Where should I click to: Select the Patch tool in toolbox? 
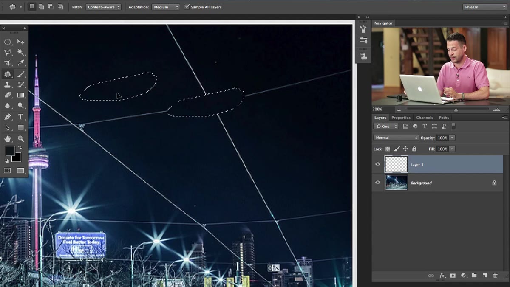click(8, 74)
